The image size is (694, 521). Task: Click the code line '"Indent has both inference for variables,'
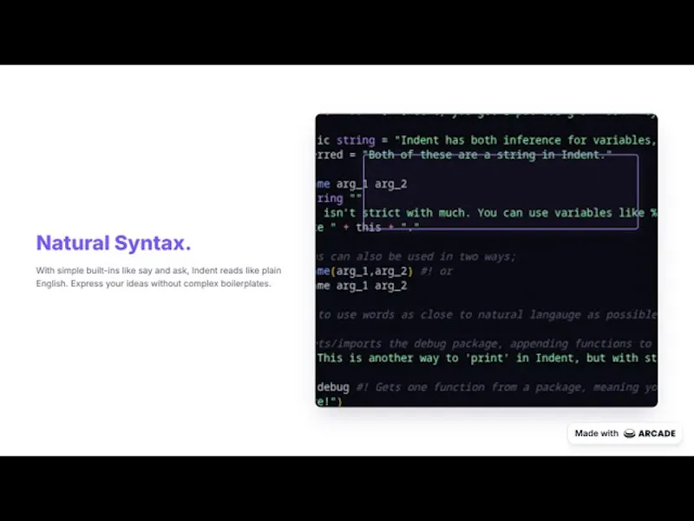tap(526, 140)
